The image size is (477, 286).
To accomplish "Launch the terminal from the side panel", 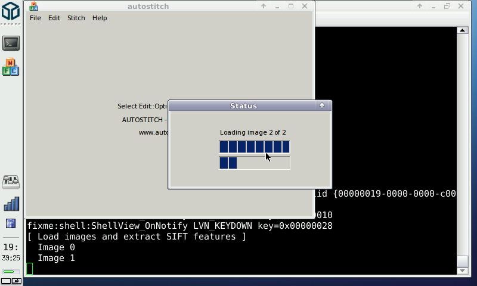I will (11, 43).
